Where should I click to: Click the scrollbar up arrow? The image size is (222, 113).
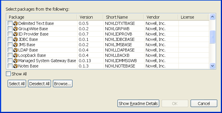[x=212, y=17]
